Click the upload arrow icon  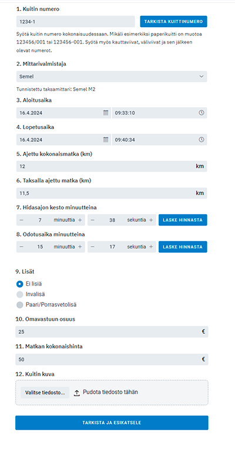[77, 393]
